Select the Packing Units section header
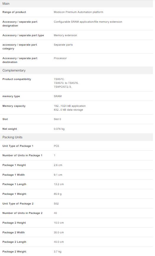The image size is (155, 256). (76, 137)
